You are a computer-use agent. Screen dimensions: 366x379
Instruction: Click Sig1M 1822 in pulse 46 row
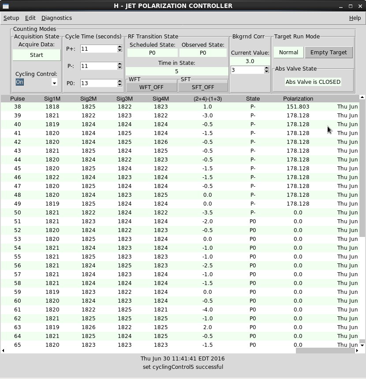tap(52, 177)
